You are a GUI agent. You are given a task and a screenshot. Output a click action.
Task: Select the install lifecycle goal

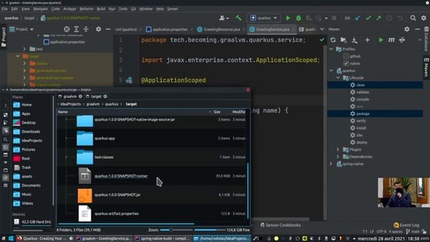coord(361,128)
